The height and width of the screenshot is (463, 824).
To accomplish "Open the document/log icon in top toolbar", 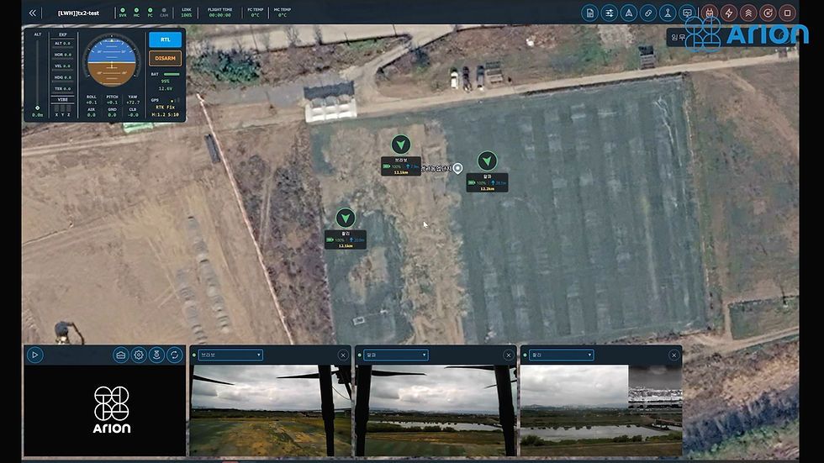I will 589,13.
